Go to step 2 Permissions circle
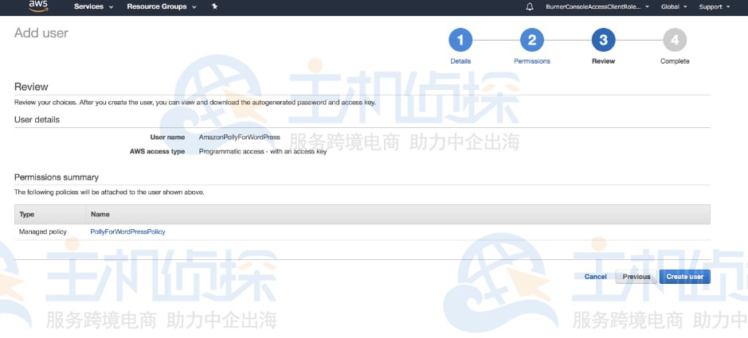 pyautogui.click(x=532, y=40)
